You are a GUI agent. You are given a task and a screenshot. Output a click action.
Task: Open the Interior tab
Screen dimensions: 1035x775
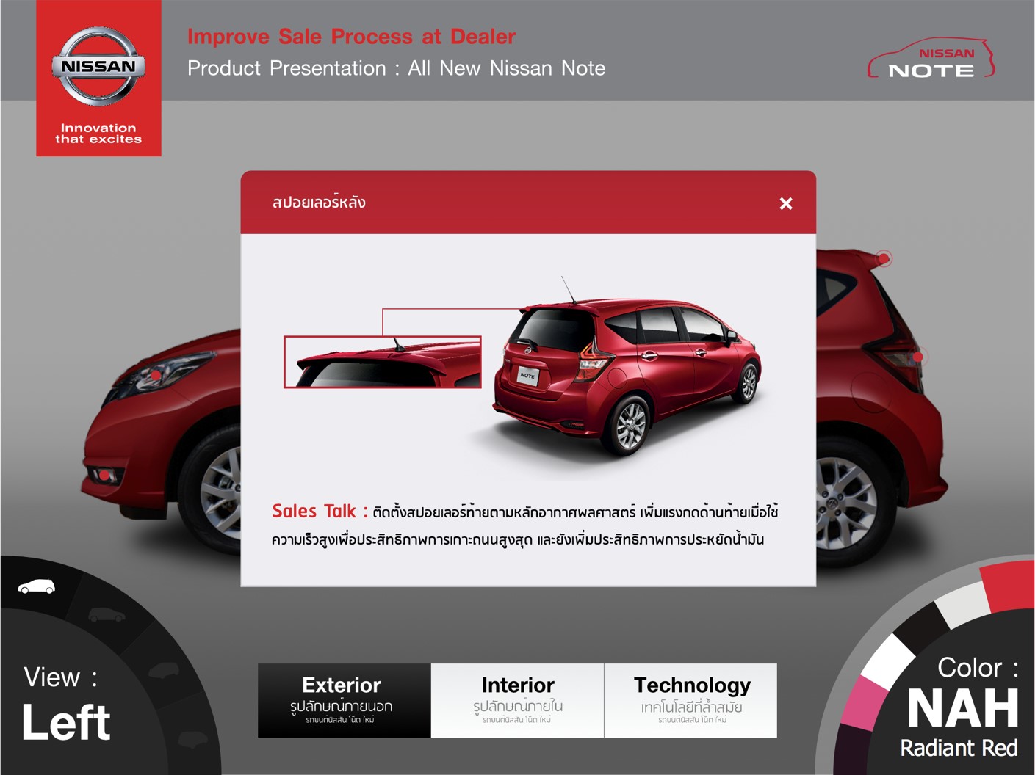pos(517,700)
